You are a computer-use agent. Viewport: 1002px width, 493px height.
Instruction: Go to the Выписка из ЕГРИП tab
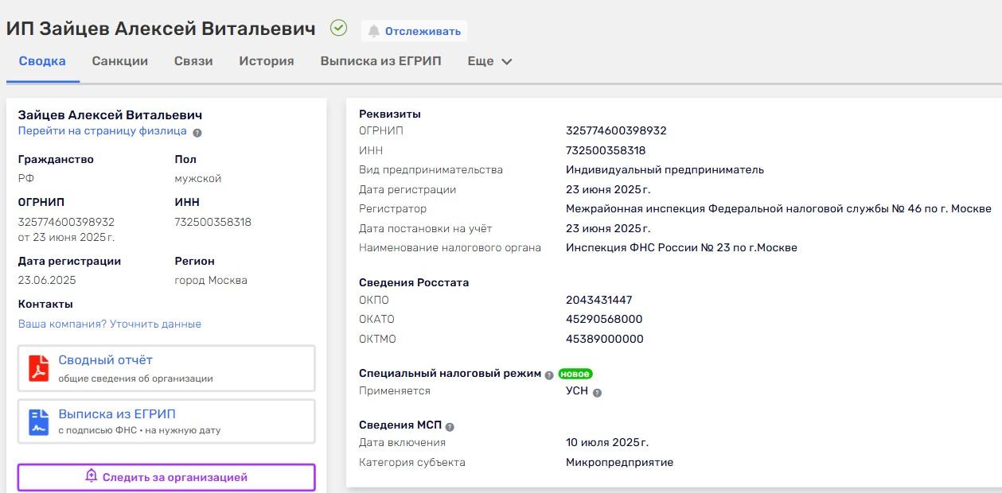380,60
